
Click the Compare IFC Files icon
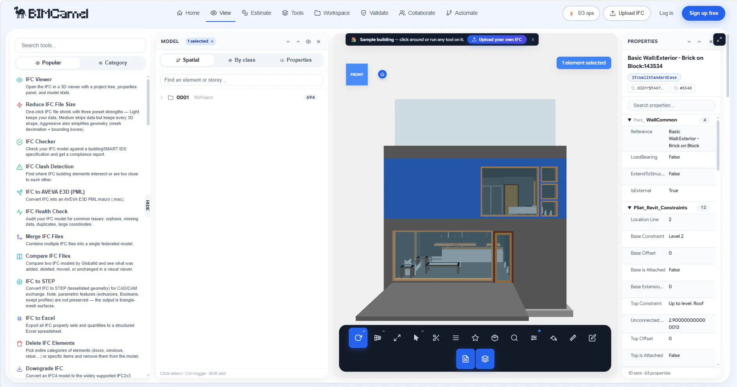[20, 257]
